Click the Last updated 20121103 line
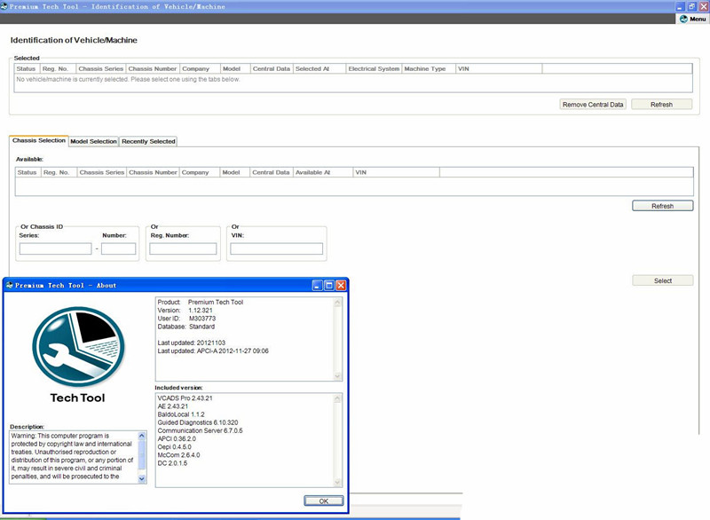 pos(191,343)
